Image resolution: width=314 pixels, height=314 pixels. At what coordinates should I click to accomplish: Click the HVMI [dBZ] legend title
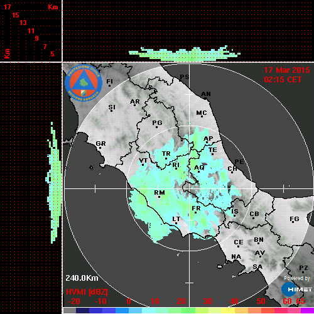87,292
